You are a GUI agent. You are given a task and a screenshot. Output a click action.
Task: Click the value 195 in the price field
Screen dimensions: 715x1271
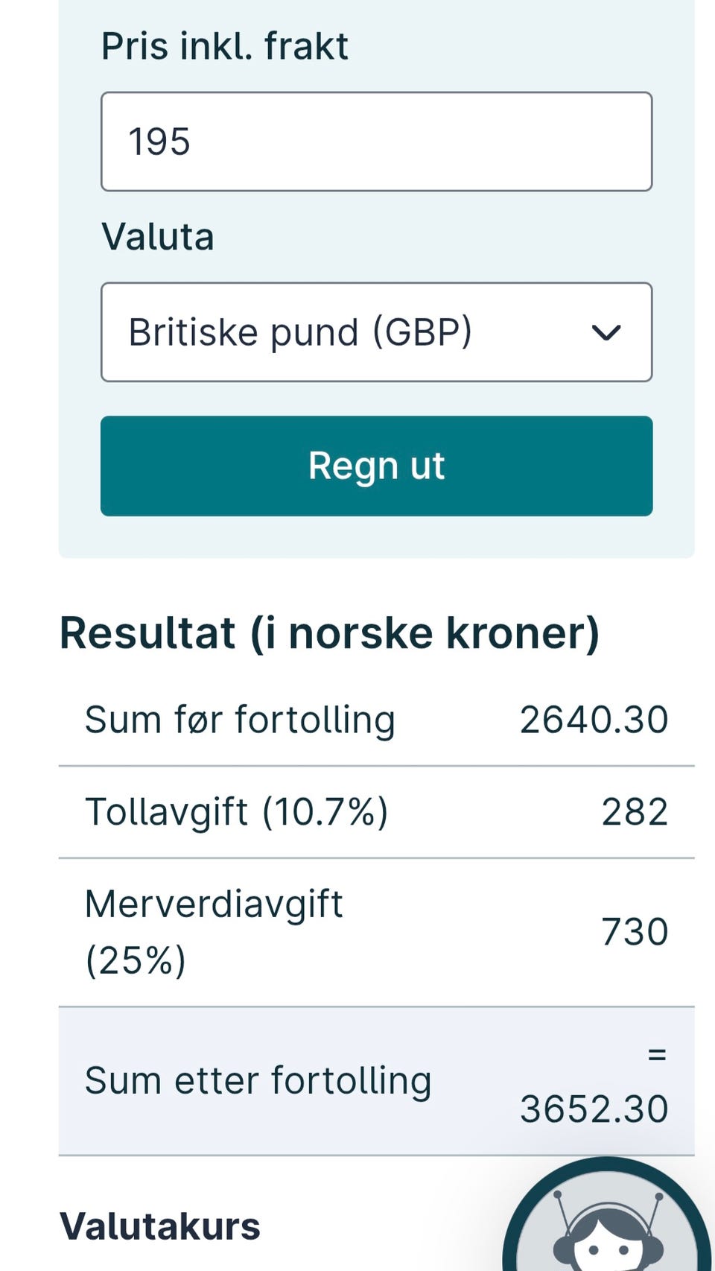pos(159,142)
